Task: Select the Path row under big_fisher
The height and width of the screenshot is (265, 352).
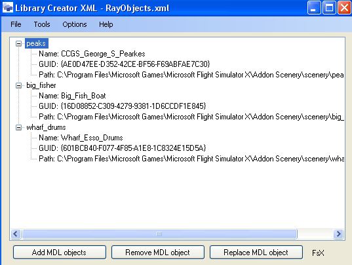Action: 191,117
